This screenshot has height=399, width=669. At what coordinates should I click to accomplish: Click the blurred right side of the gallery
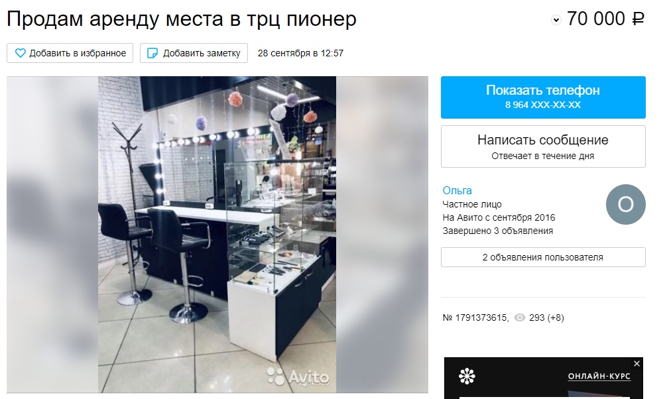pyautogui.click(x=382, y=235)
